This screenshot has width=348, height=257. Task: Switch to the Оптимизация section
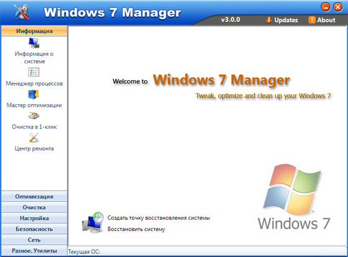point(34,196)
